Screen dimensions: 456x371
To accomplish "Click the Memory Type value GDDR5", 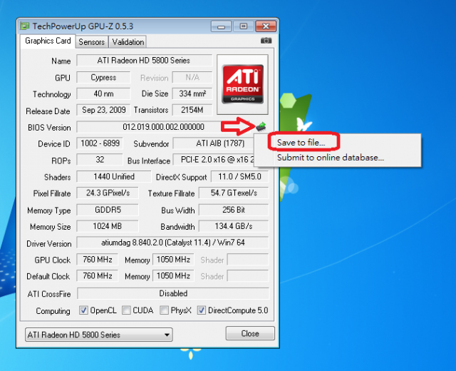I will pyautogui.click(x=108, y=210).
